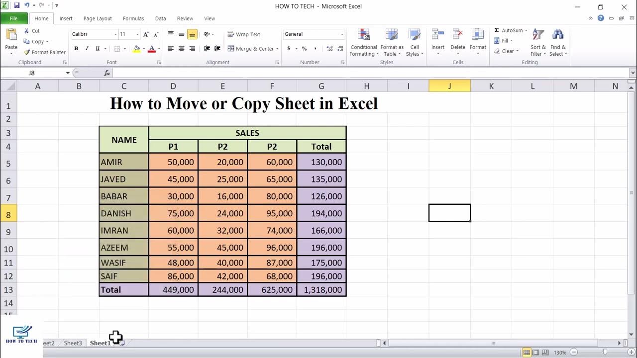Open Conditional Formatting menu
Image resolution: width=637 pixels, height=358 pixels.
coord(364,43)
